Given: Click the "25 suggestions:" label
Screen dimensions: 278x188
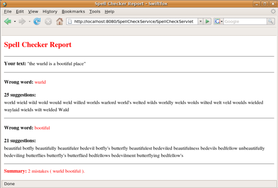Looking at the screenshot, I should point(20,95).
